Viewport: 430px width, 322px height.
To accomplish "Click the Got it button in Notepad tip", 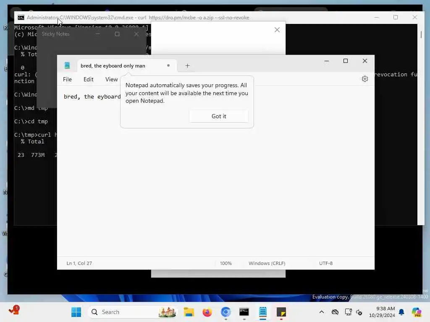I will coord(218,117).
